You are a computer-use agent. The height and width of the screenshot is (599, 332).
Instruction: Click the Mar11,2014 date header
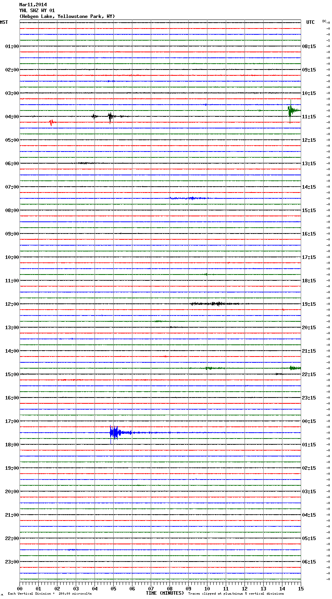coord(33,5)
